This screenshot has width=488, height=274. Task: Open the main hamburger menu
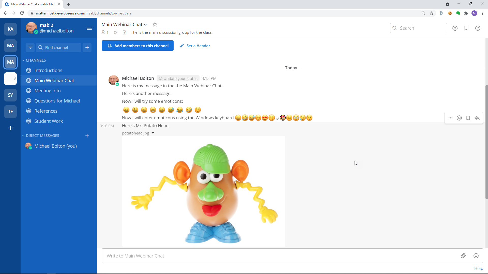[89, 28]
